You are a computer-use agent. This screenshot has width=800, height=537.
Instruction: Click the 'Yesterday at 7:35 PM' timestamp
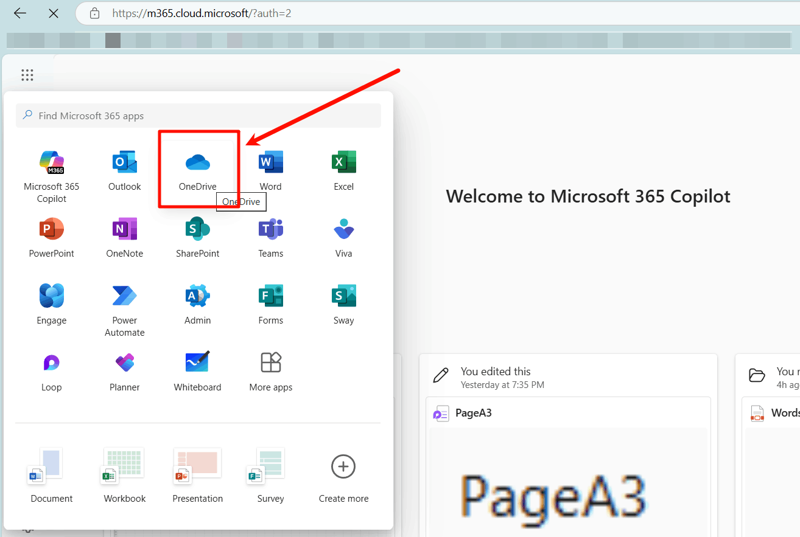(x=502, y=385)
